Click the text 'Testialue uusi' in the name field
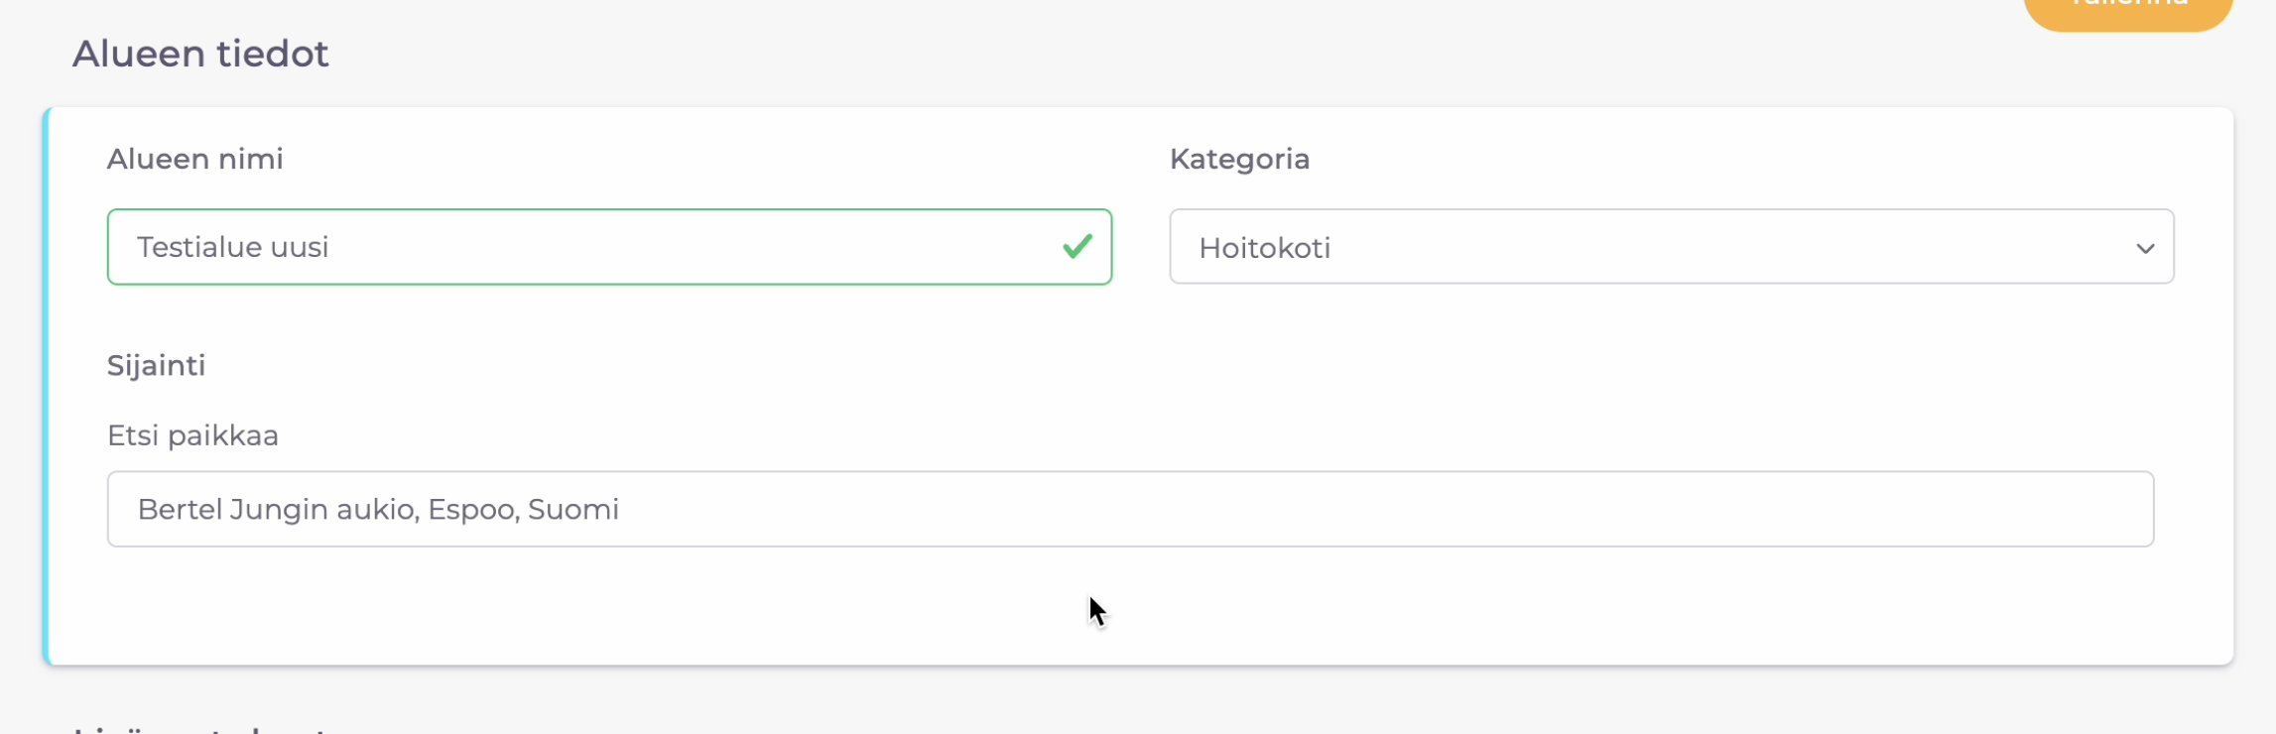Image resolution: width=2276 pixels, height=734 pixels. point(232,247)
